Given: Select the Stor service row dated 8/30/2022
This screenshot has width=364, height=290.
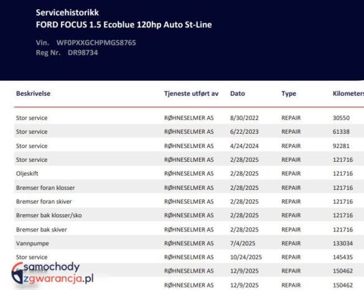Looking at the screenshot, I should [189, 118].
